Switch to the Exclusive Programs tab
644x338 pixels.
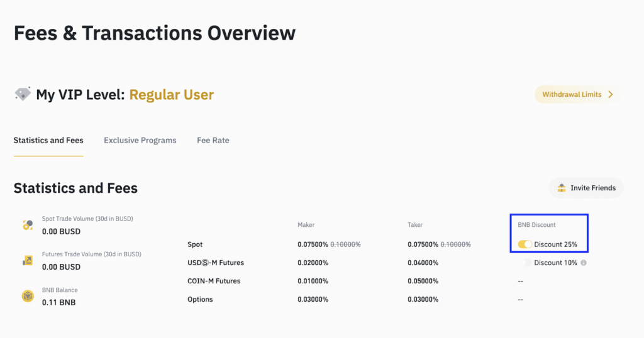(140, 140)
